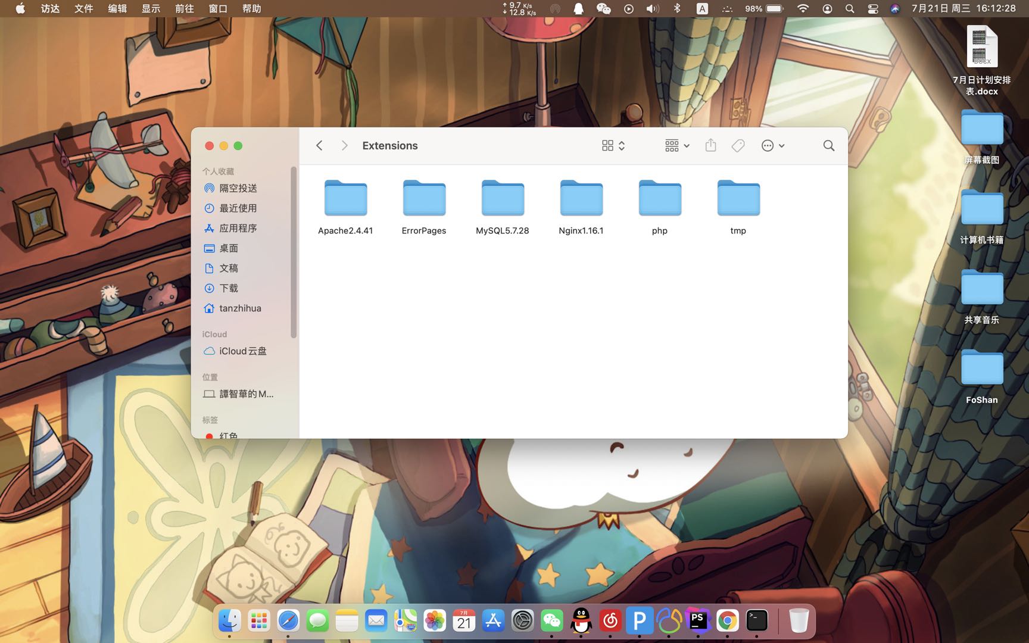Open the 窗口 menu
The width and height of the screenshot is (1029, 643).
(x=219, y=8)
